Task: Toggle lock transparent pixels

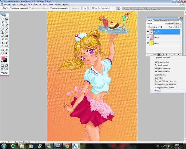Action: pyautogui.click(x=154, y=27)
